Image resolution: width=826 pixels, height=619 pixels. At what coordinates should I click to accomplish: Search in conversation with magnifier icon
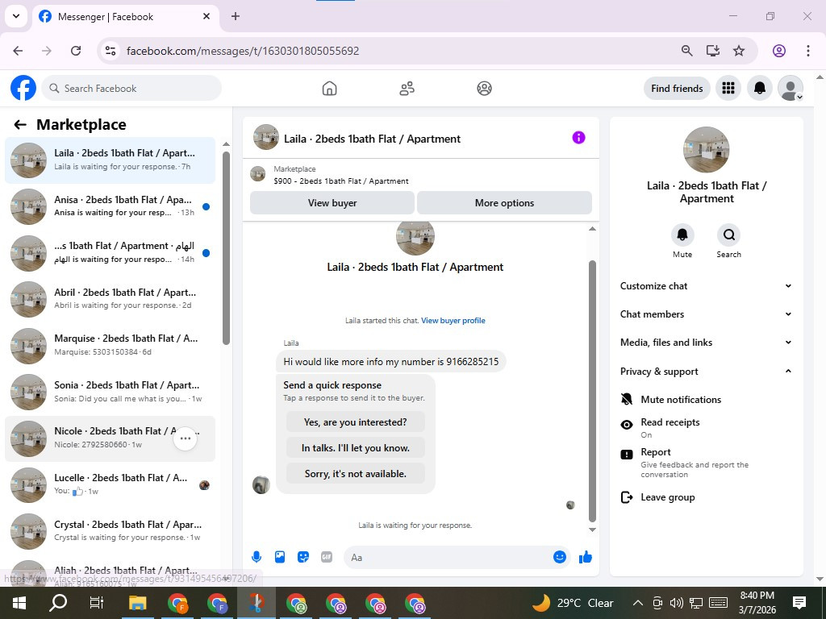click(x=728, y=235)
